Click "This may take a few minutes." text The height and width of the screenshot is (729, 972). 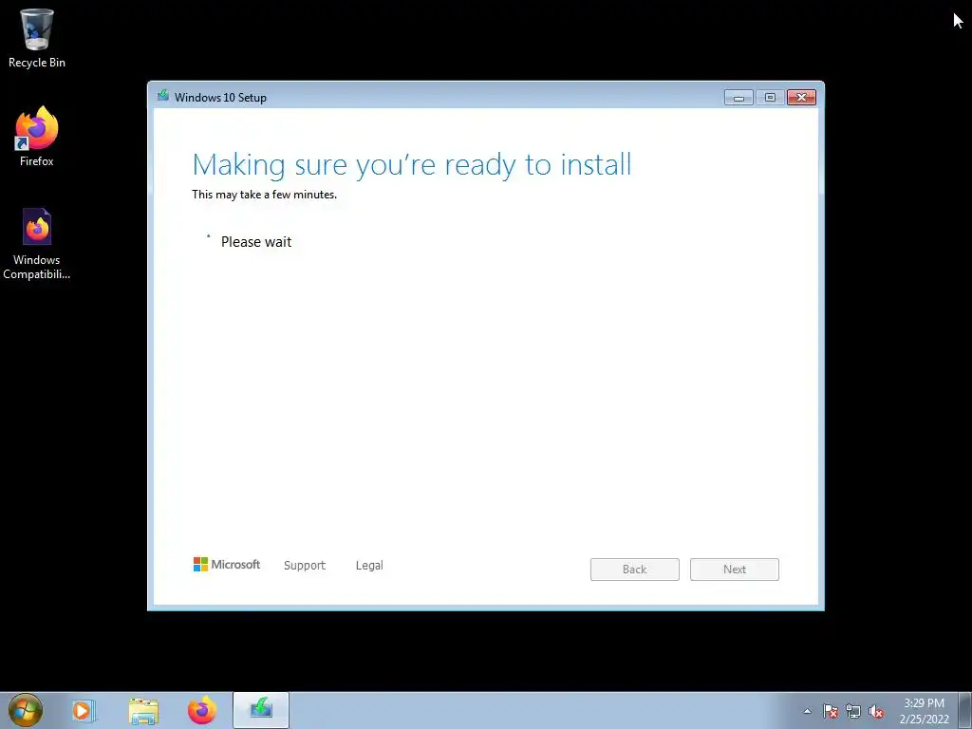click(265, 195)
